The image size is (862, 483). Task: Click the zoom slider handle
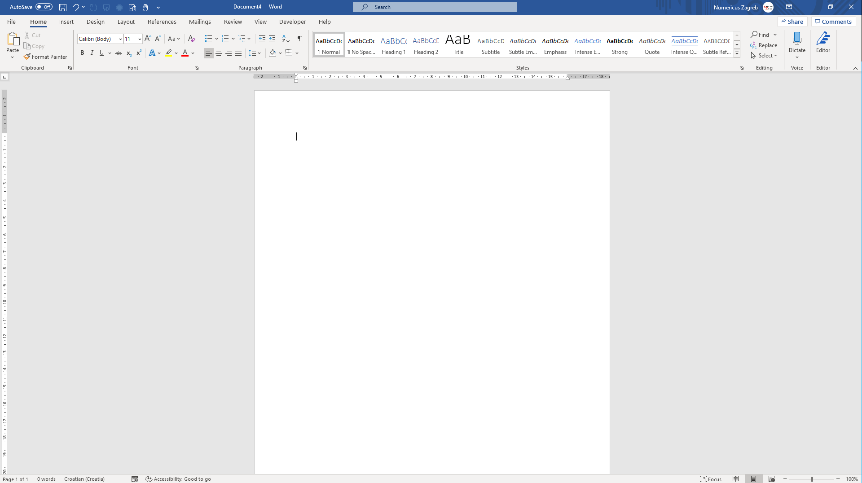point(812,479)
